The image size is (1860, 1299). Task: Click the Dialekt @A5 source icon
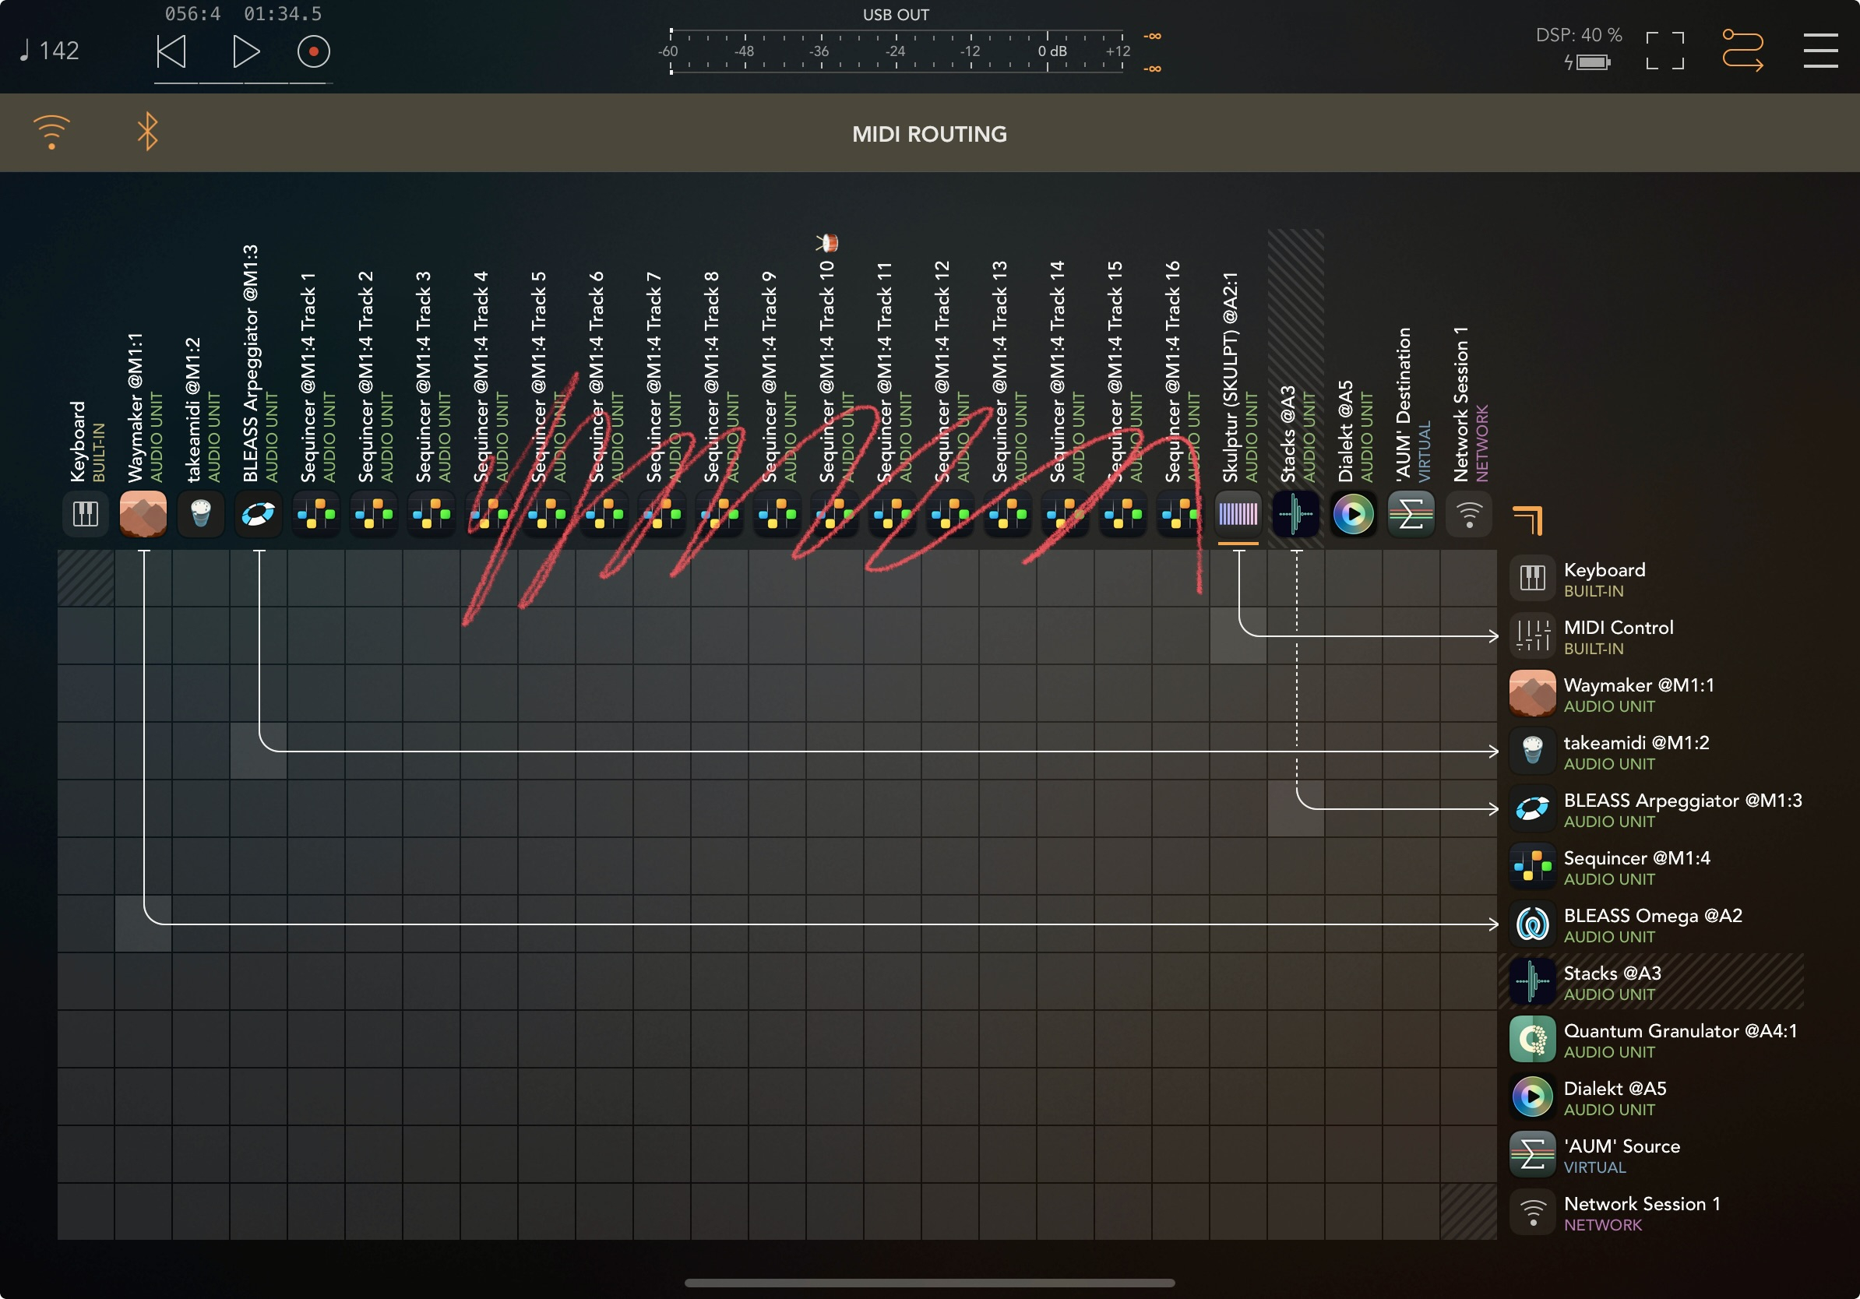click(x=1353, y=513)
